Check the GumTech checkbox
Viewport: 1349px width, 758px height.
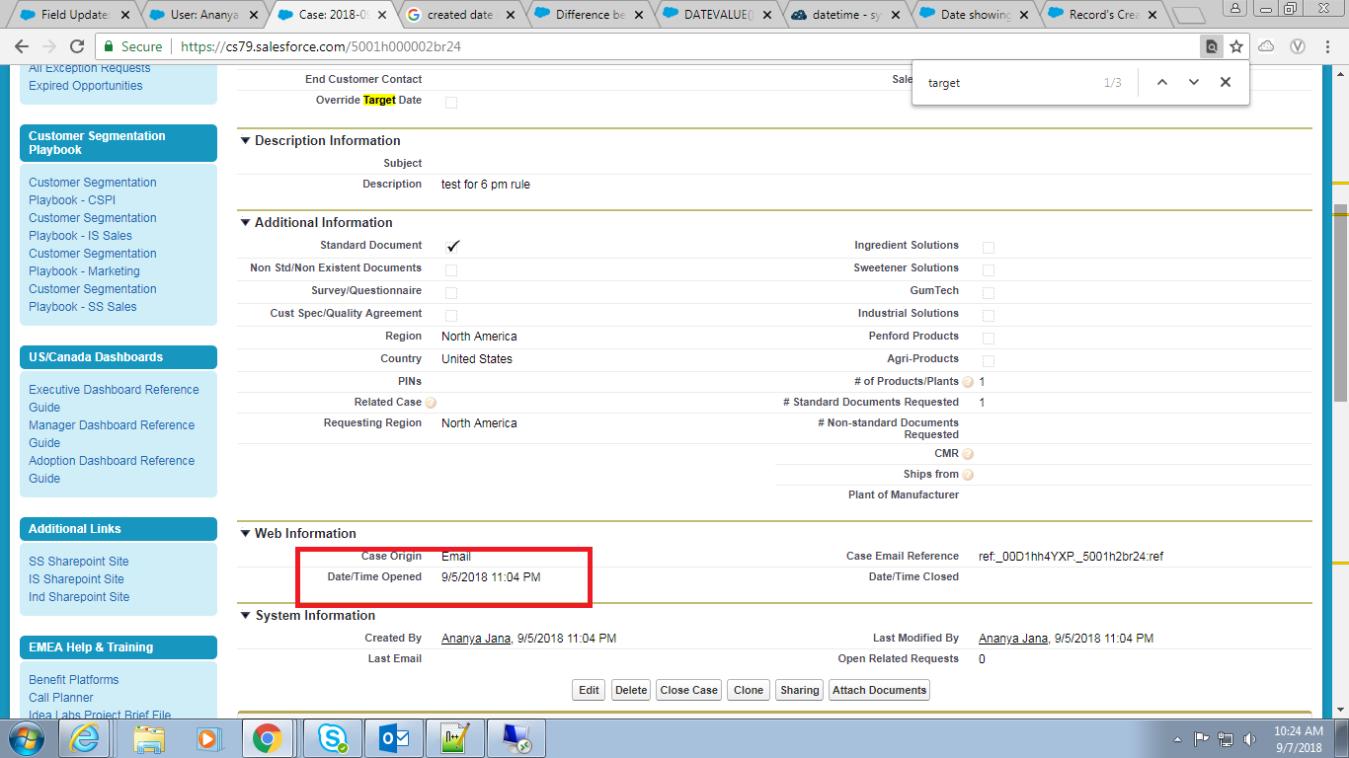(x=989, y=292)
